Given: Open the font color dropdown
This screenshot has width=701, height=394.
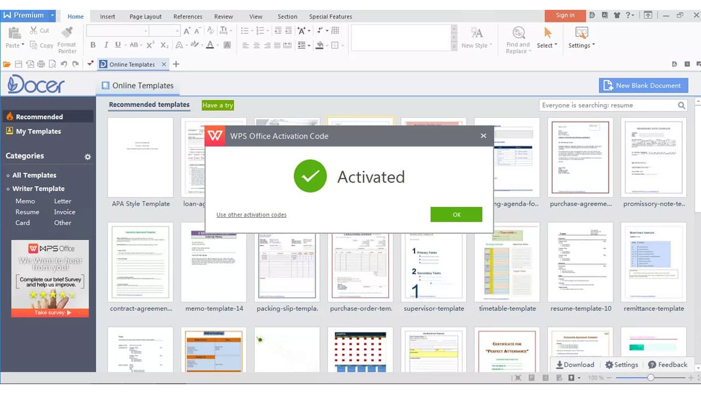Looking at the screenshot, I should [x=217, y=44].
